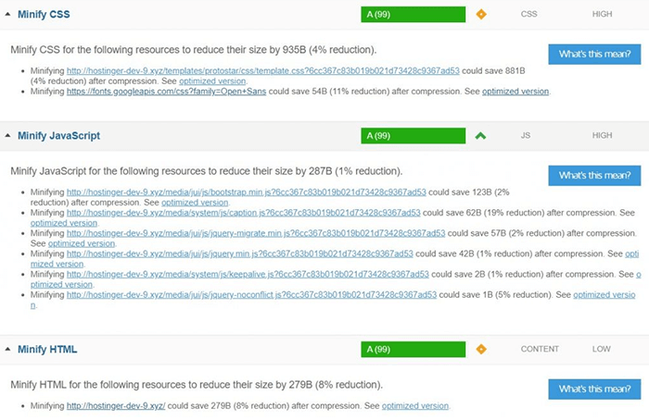
Task: Collapse the Minify JavaScript section arrow
Action: tap(7, 135)
